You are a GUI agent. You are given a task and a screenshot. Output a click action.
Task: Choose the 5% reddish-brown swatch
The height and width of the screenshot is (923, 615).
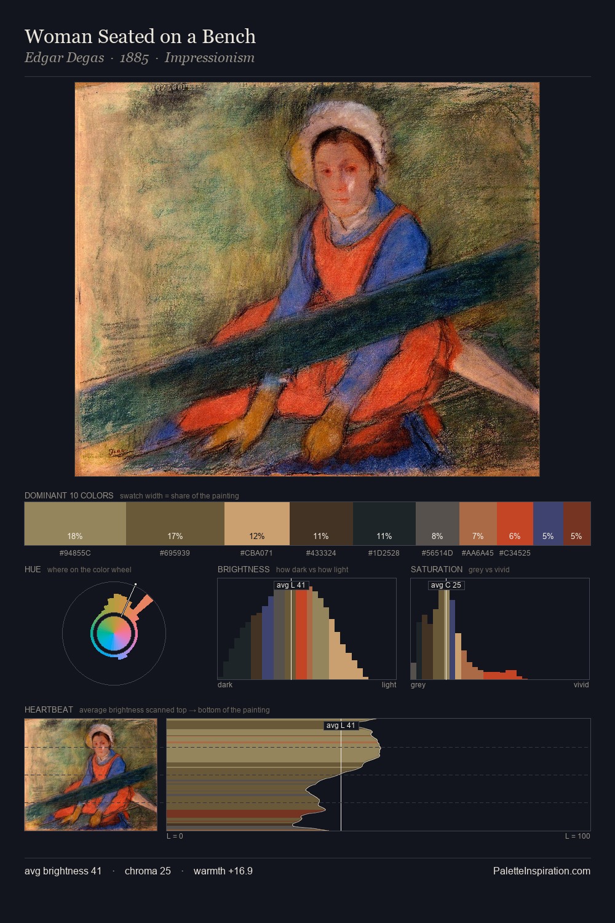click(x=577, y=524)
